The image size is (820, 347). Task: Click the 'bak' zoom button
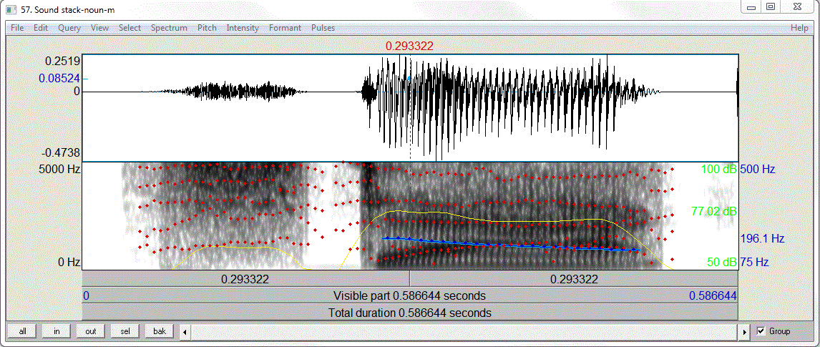(160, 331)
